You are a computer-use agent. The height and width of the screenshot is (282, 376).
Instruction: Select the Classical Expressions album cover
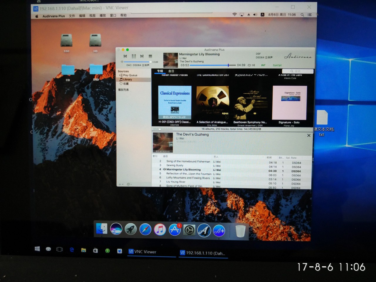click(x=175, y=102)
